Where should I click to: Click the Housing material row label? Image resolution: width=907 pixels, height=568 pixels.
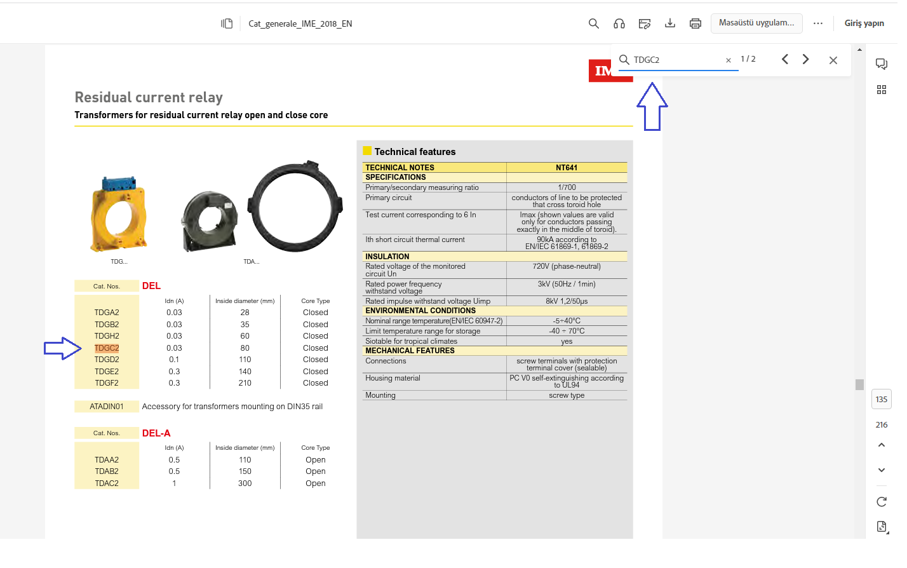pyautogui.click(x=393, y=378)
